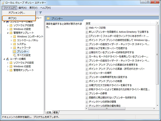Viewport: 161px width, 121px height.
Task: Click the システム folder icon
Action: 14,44
